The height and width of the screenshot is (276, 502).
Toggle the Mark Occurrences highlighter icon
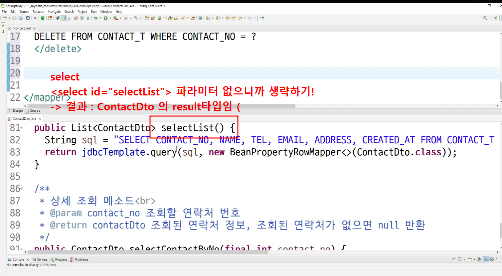click(x=64, y=18)
